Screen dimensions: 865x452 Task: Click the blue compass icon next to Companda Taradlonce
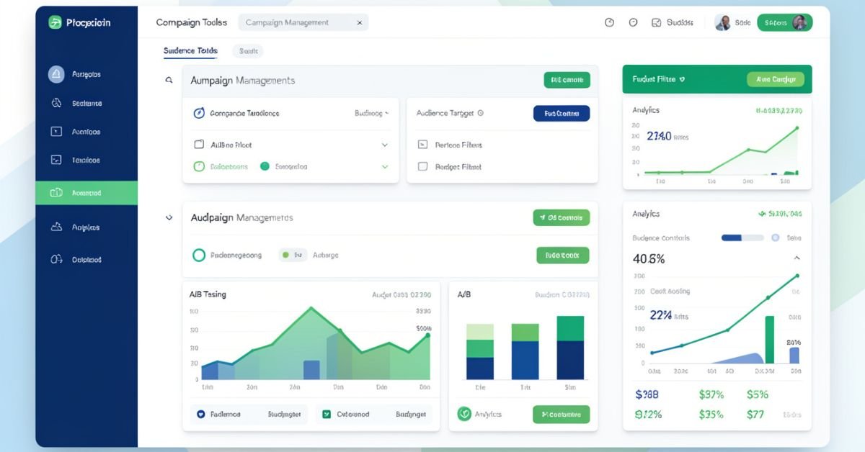(x=199, y=113)
